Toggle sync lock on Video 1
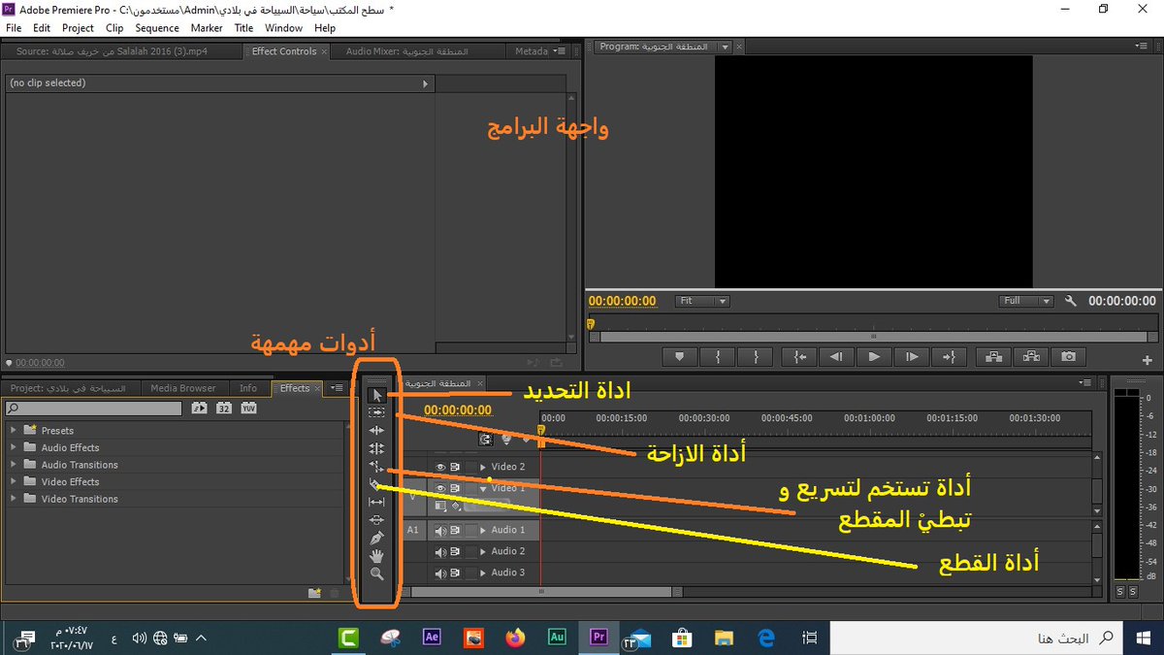The width and height of the screenshot is (1164, 655). coord(454,488)
